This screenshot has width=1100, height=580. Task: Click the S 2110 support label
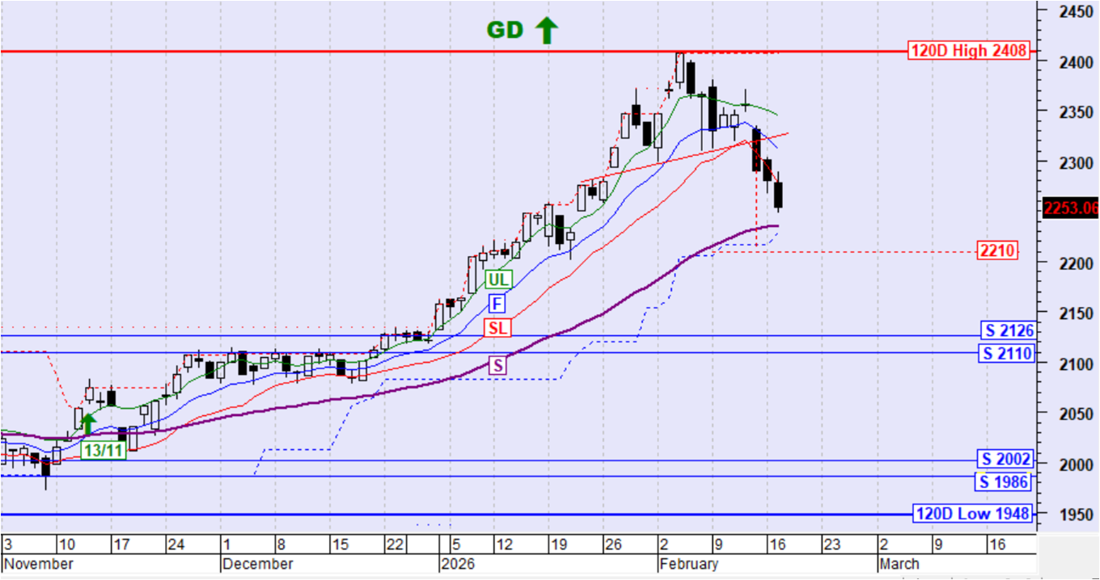pyautogui.click(x=1007, y=353)
